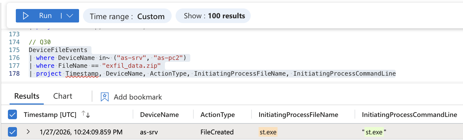Click the underlined Timestamp in project line
This screenshot has width=463, height=140.
click(82, 74)
